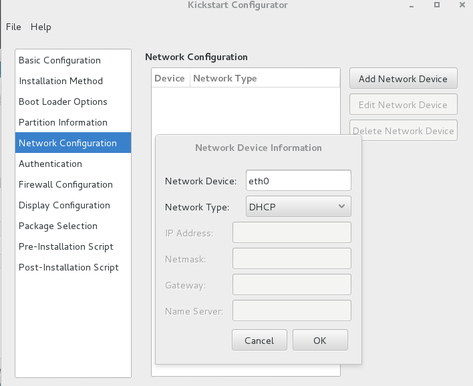The height and width of the screenshot is (386, 473).
Task: Open Post-Installation Script section
Action: tap(73, 268)
